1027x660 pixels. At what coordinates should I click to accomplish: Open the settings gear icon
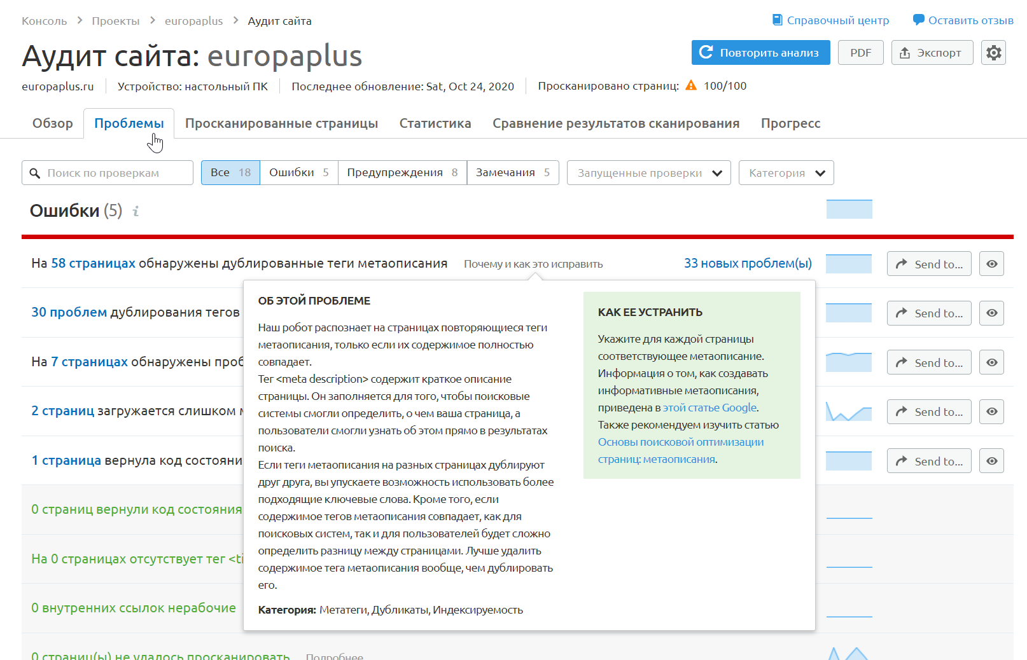click(x=993, y=53)
